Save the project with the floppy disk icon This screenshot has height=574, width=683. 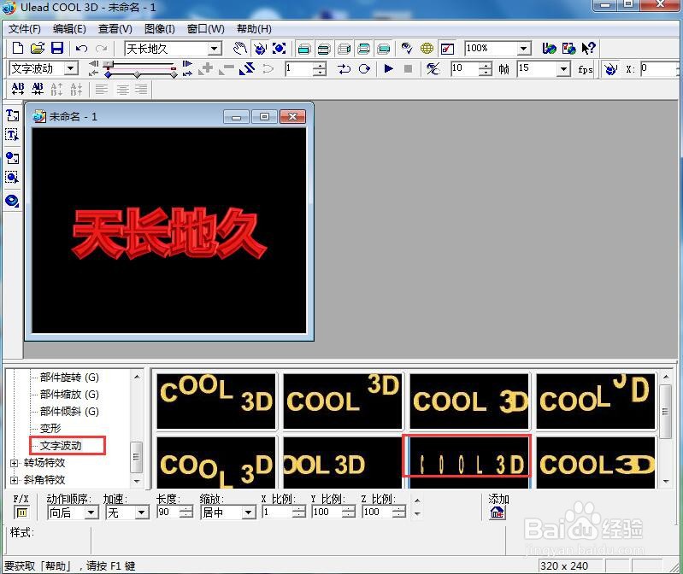[57, 48]
